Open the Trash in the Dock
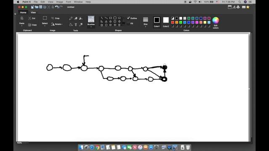 coord(188,147)
